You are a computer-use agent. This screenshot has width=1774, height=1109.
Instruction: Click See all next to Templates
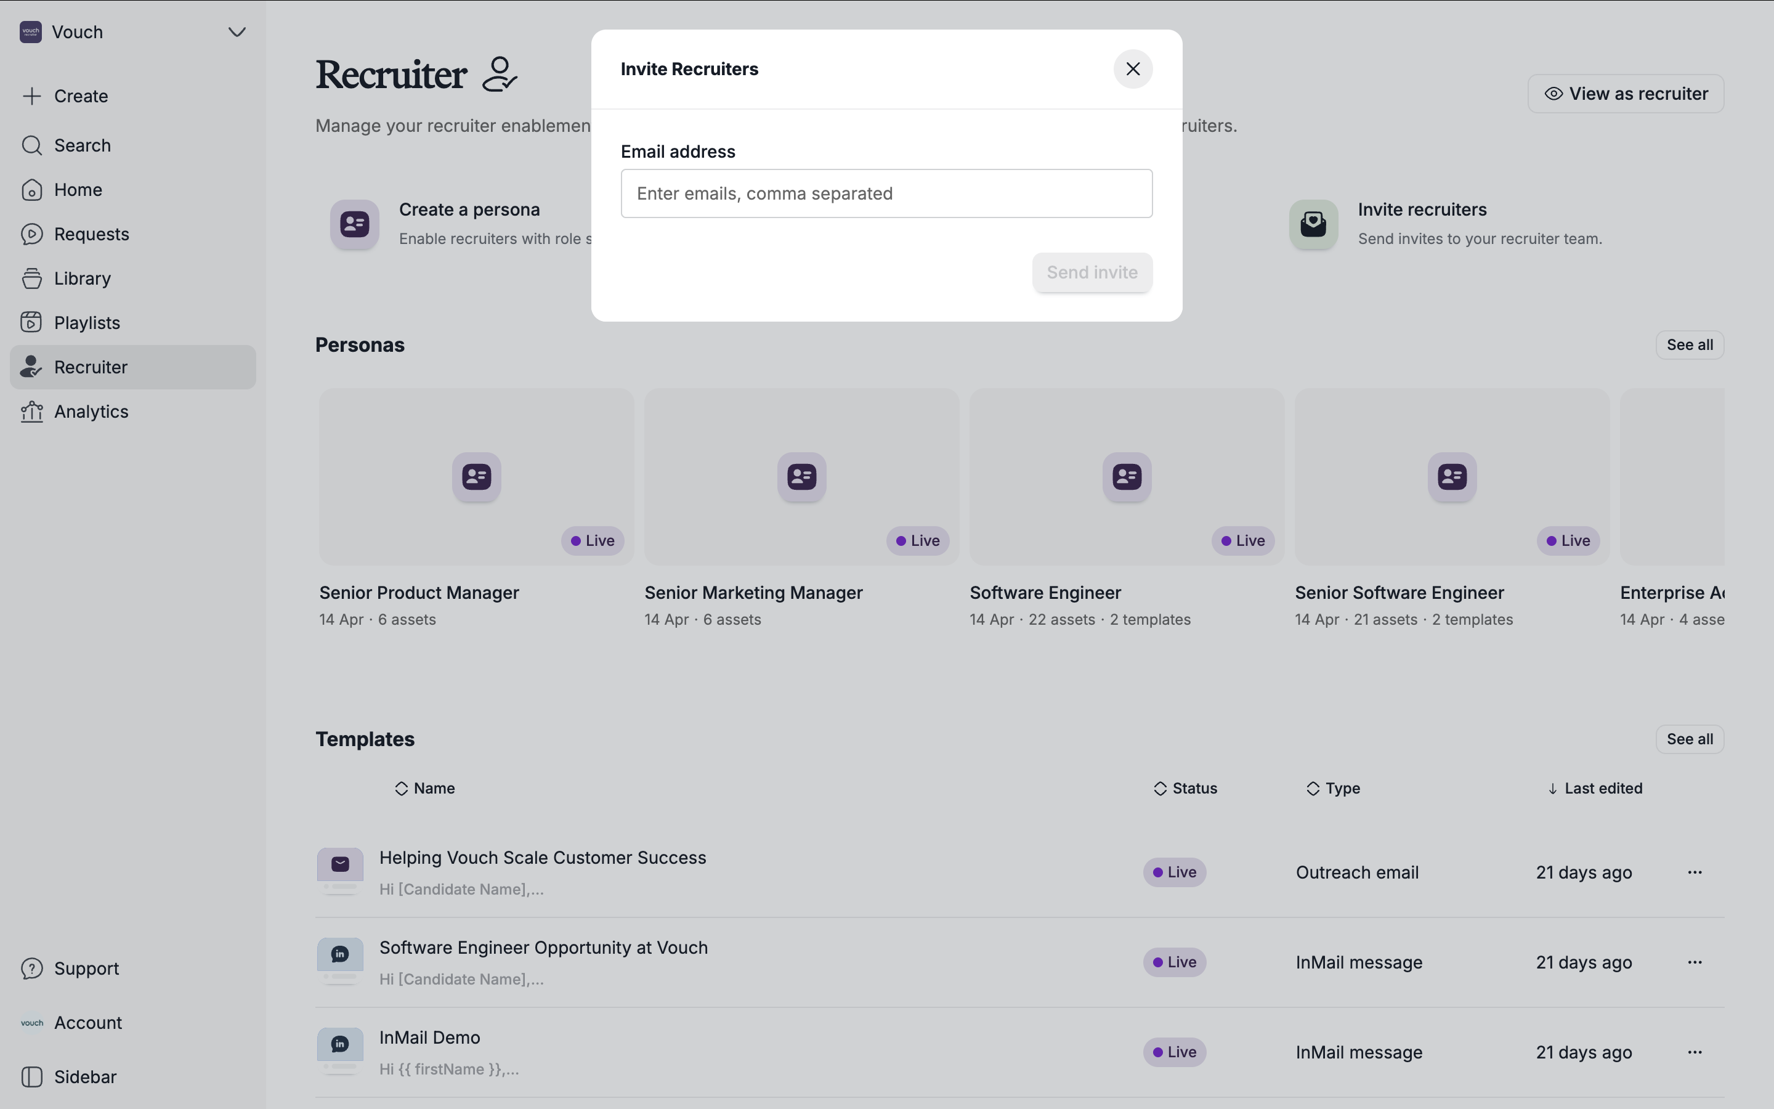click(1689, 739)
